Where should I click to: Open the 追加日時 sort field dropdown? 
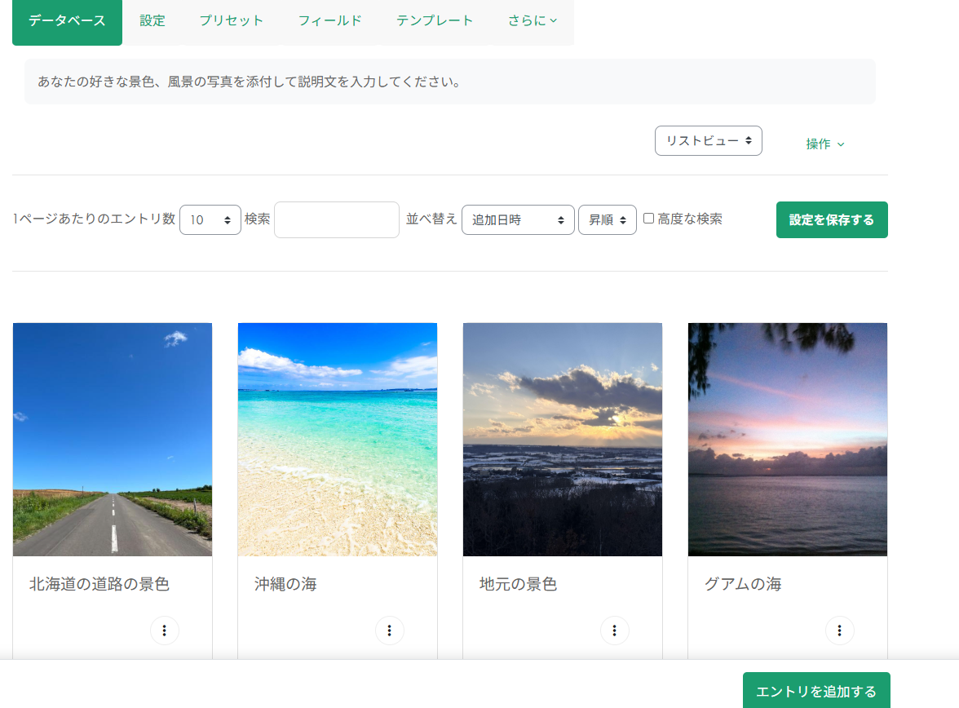tap(518, 220)
